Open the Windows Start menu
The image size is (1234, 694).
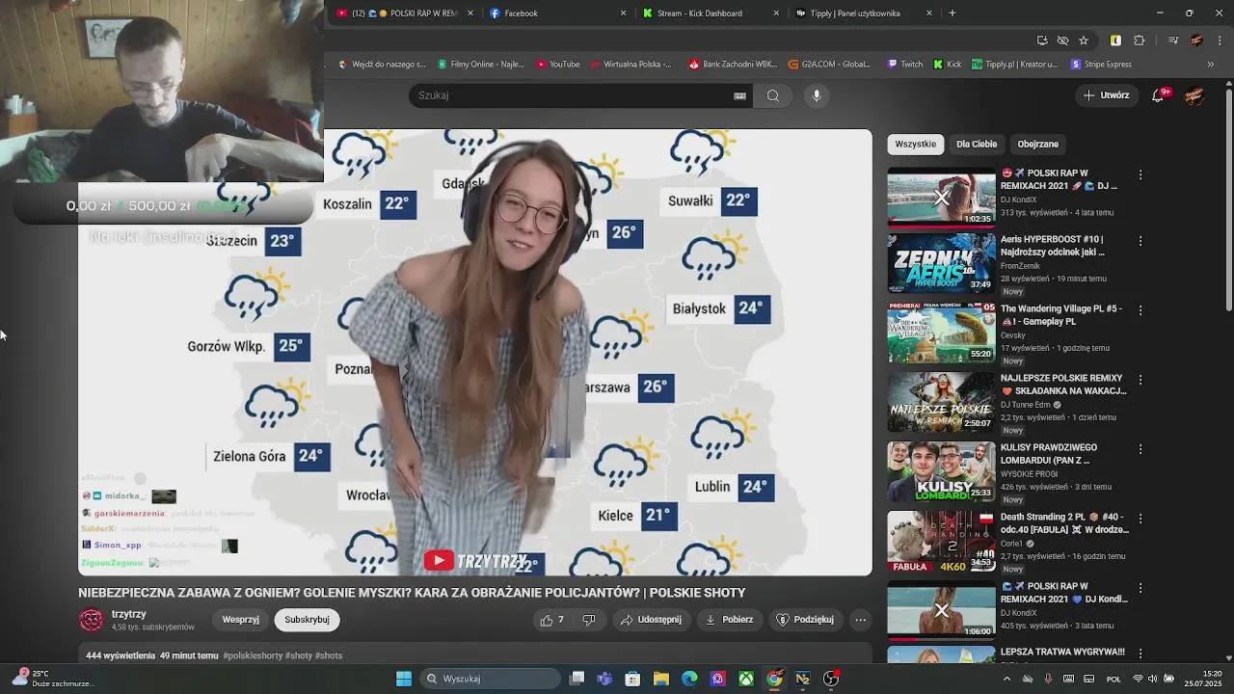coord(404,679)
